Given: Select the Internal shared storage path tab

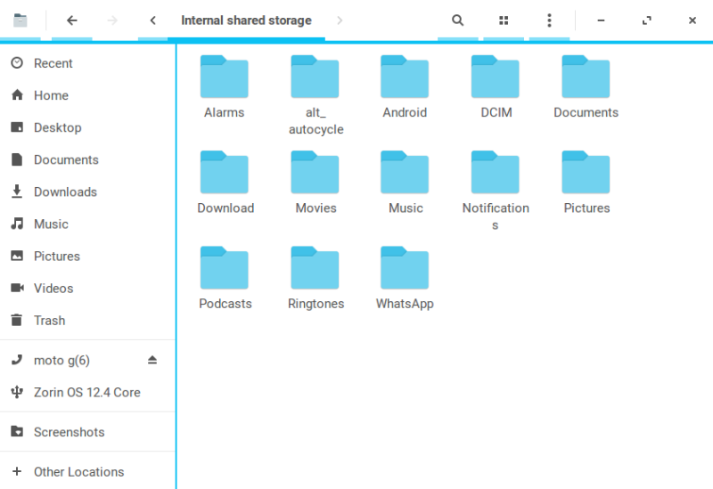Looking at the screenshot, I should [246, 20].
